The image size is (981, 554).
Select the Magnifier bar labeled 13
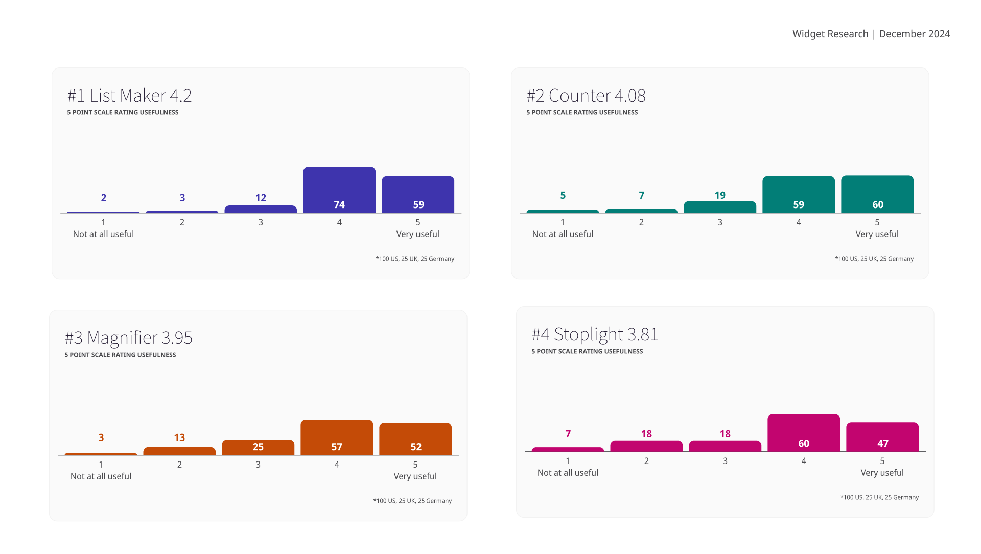point(179,451)
